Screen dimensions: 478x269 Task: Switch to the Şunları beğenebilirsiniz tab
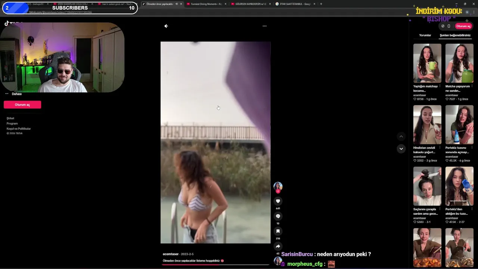click(x=455, y=35)
